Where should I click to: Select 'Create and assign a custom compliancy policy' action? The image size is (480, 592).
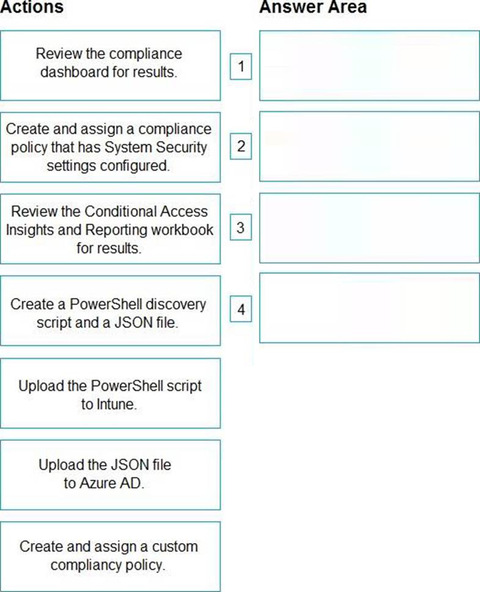(x=110, y=555)
